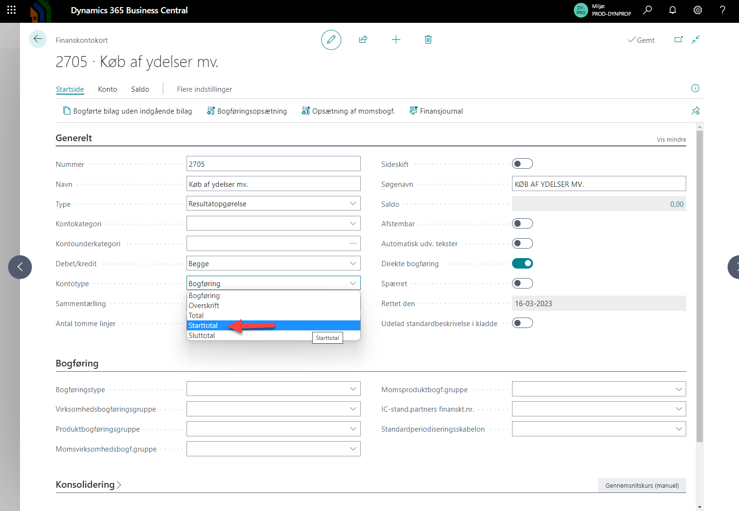
Task: Open Flere indstillinger menu
Action: coord(205,89)
